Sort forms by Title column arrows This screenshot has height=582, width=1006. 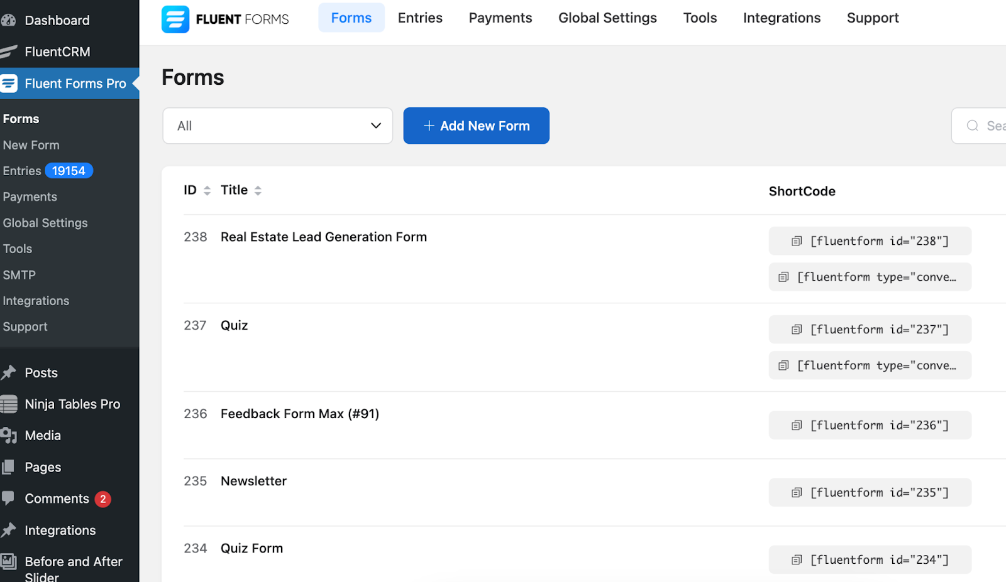(258, 191)
